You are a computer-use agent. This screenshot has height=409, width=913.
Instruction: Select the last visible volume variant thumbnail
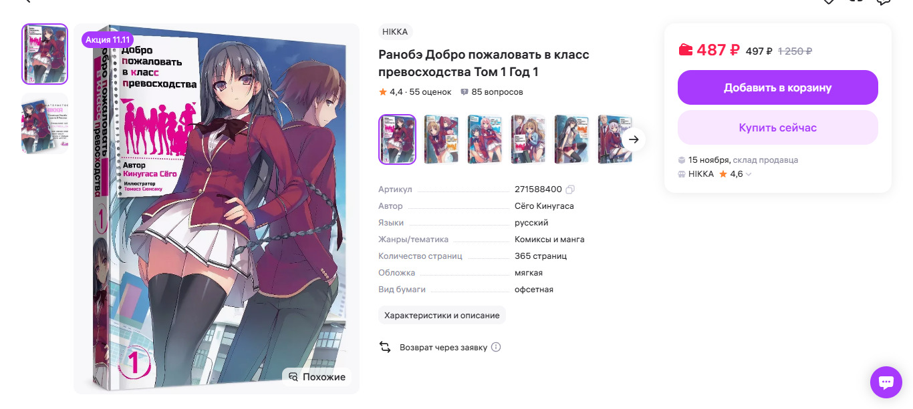[x=614, y=139]
